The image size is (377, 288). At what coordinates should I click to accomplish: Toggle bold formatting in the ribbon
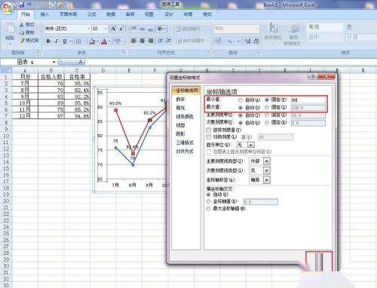click(x=48, y=41)
